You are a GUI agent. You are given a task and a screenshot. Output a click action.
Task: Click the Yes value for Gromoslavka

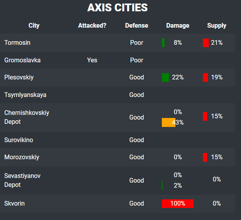coord(92,60)
